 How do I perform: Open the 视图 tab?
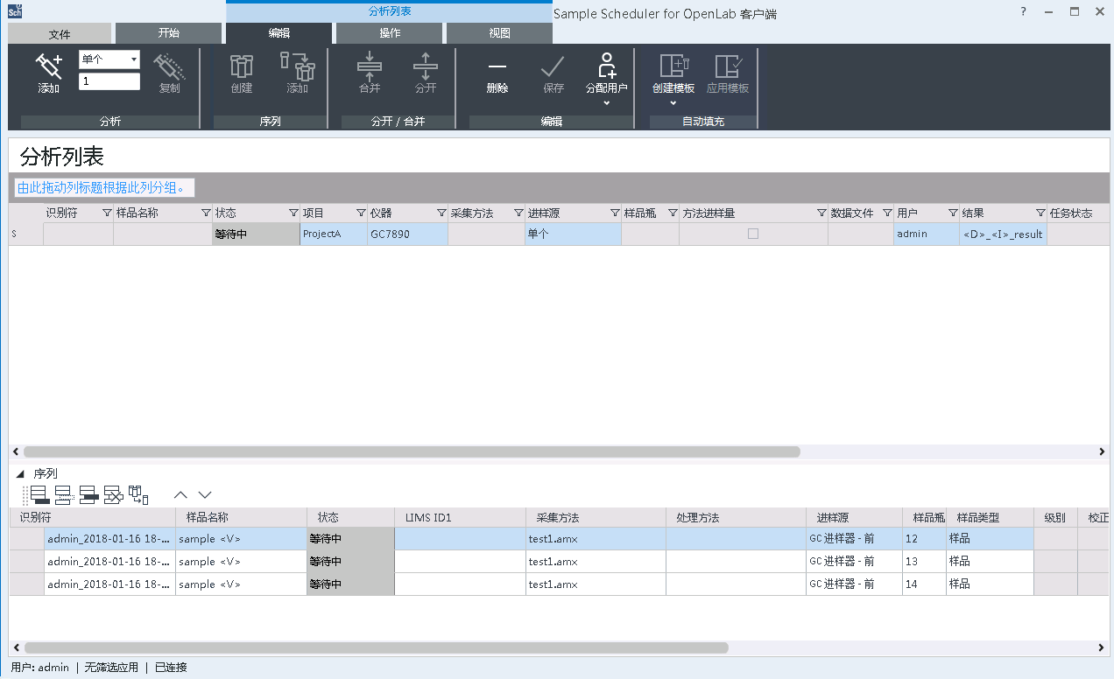point(499,33)
